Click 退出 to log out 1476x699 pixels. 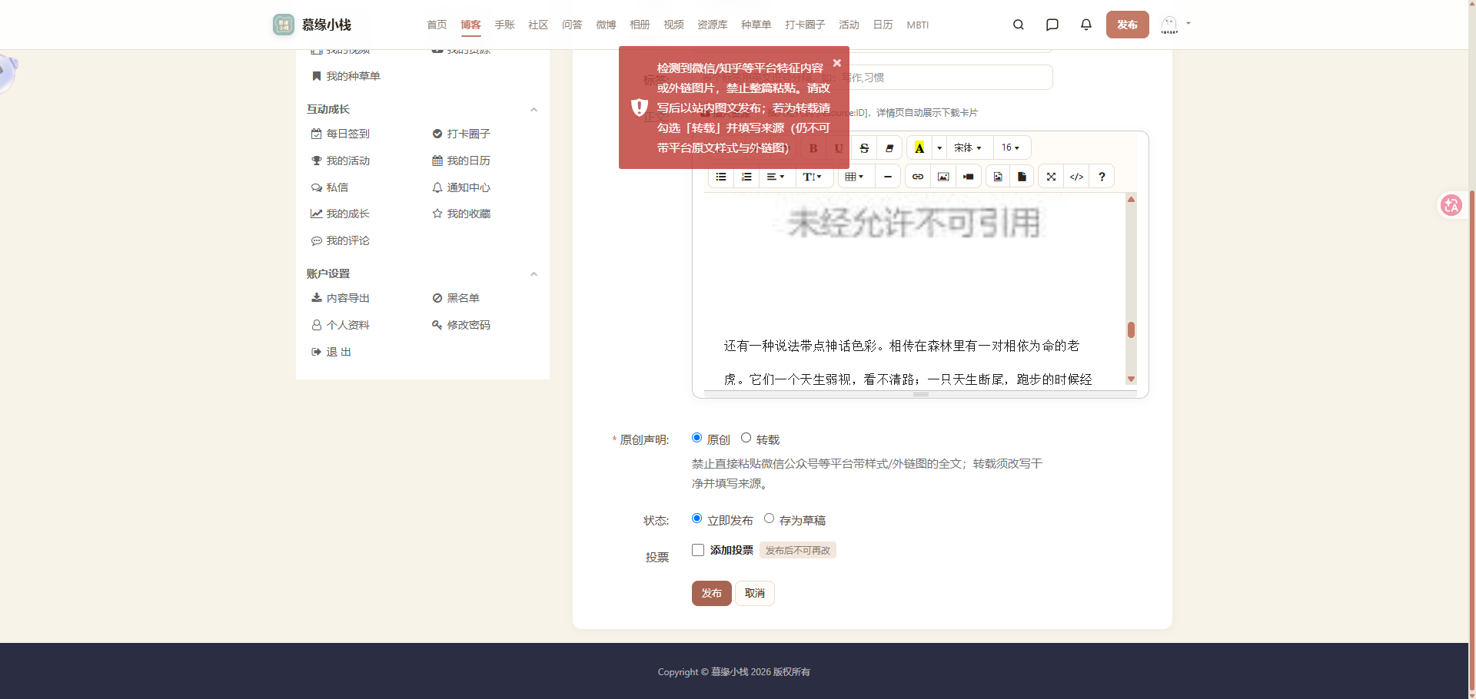331,352
